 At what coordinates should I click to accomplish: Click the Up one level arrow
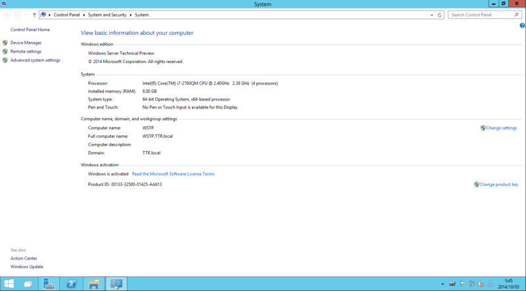34,14
